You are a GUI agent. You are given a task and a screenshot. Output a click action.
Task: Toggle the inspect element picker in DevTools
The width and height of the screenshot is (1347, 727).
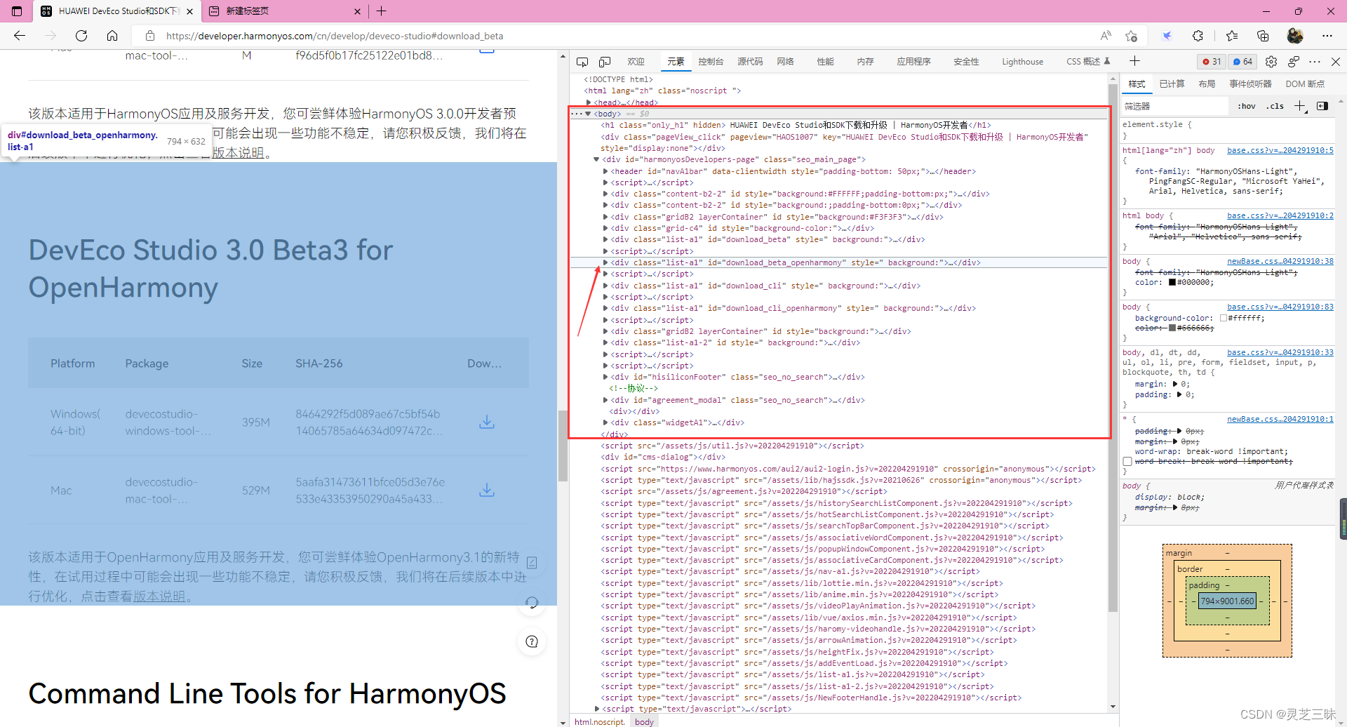point(582,62)
